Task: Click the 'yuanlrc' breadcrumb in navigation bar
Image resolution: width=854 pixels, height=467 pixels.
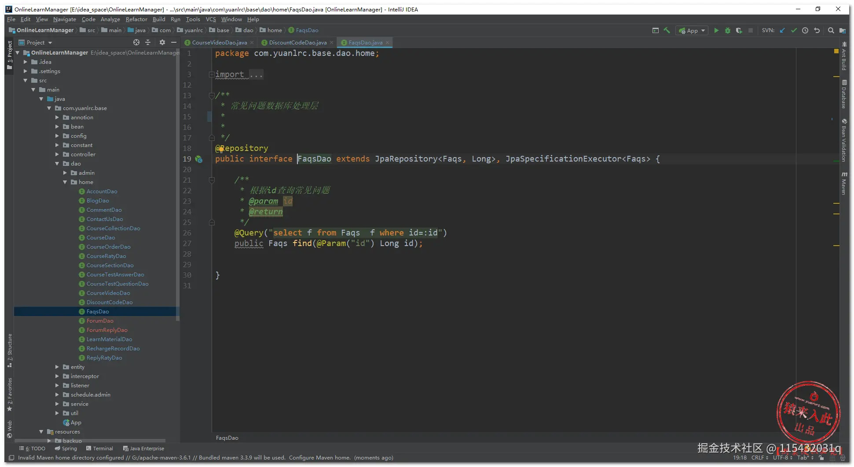Action: (190, 30)
